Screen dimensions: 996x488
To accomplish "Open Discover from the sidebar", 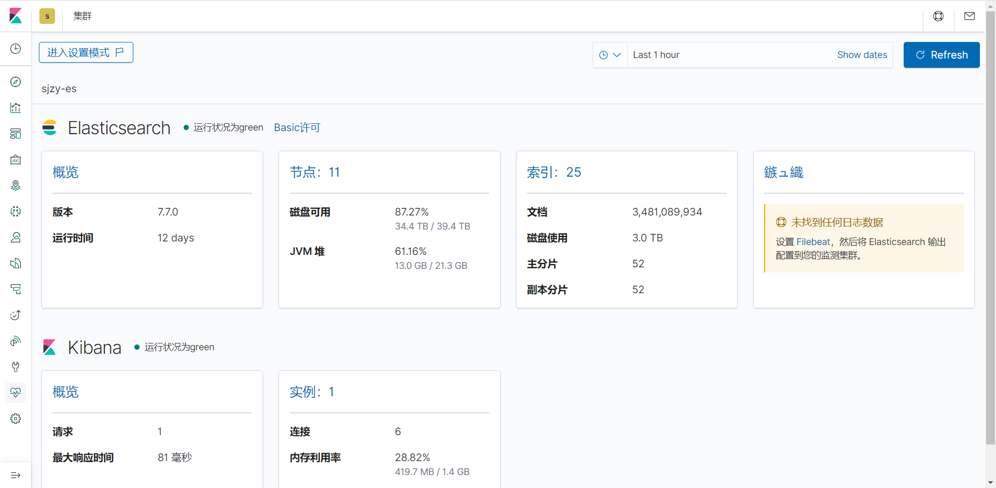I will point(16,82).
